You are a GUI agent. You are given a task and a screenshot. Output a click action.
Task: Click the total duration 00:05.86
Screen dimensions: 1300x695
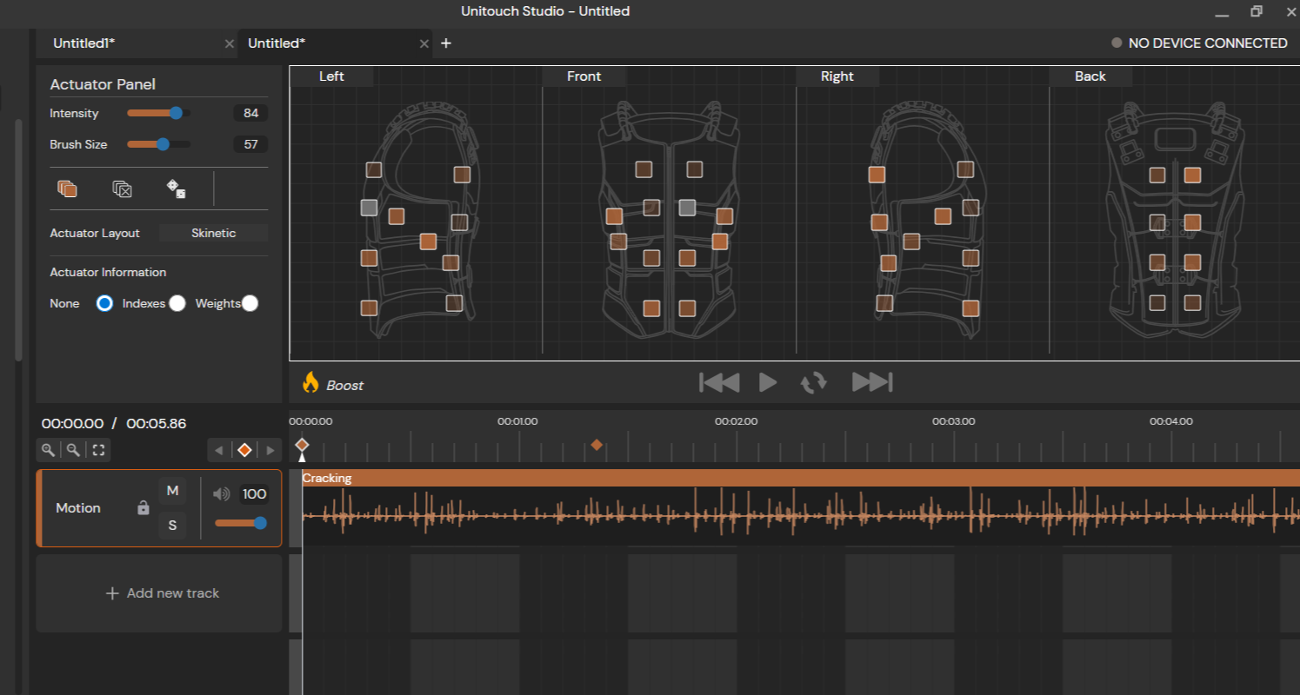tap(157, 424)
